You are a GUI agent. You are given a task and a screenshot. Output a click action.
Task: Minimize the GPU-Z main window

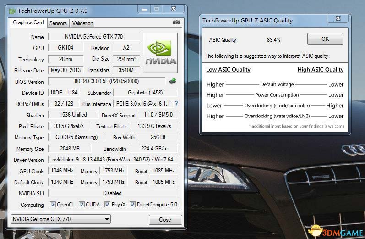(x=145, y=9)
